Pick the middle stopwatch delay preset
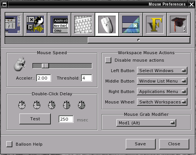This screenshot has width=196, height=155. tap(52, 105)
